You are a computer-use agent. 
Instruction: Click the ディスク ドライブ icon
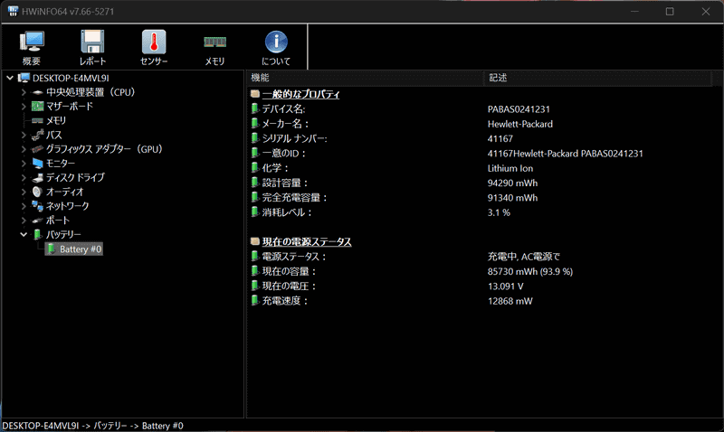[37, 177]
